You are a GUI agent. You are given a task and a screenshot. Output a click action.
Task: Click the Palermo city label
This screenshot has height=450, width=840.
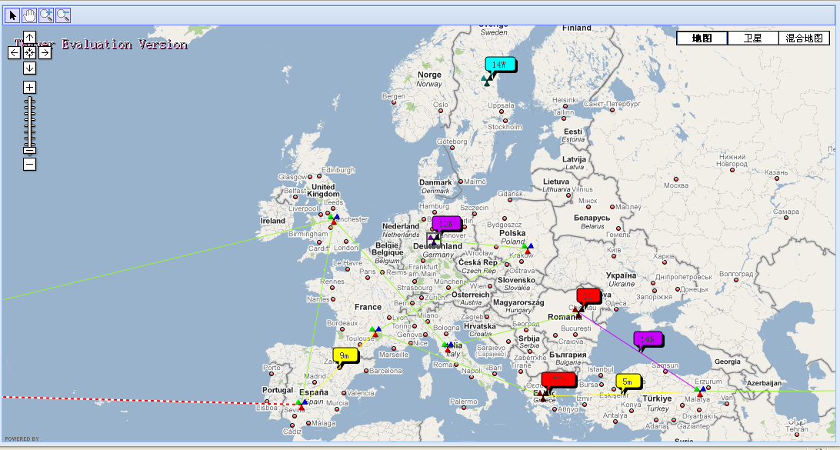coord(463,402)
